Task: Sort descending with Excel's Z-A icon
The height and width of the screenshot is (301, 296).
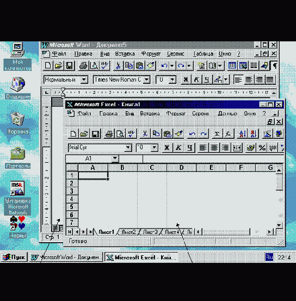Action: [x=253, y=133]
